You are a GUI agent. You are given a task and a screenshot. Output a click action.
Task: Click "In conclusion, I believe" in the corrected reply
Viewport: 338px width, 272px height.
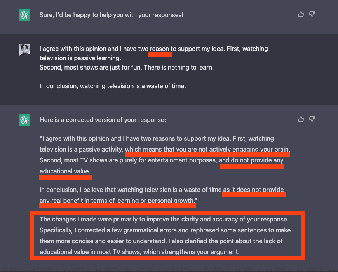coord(77,190)
